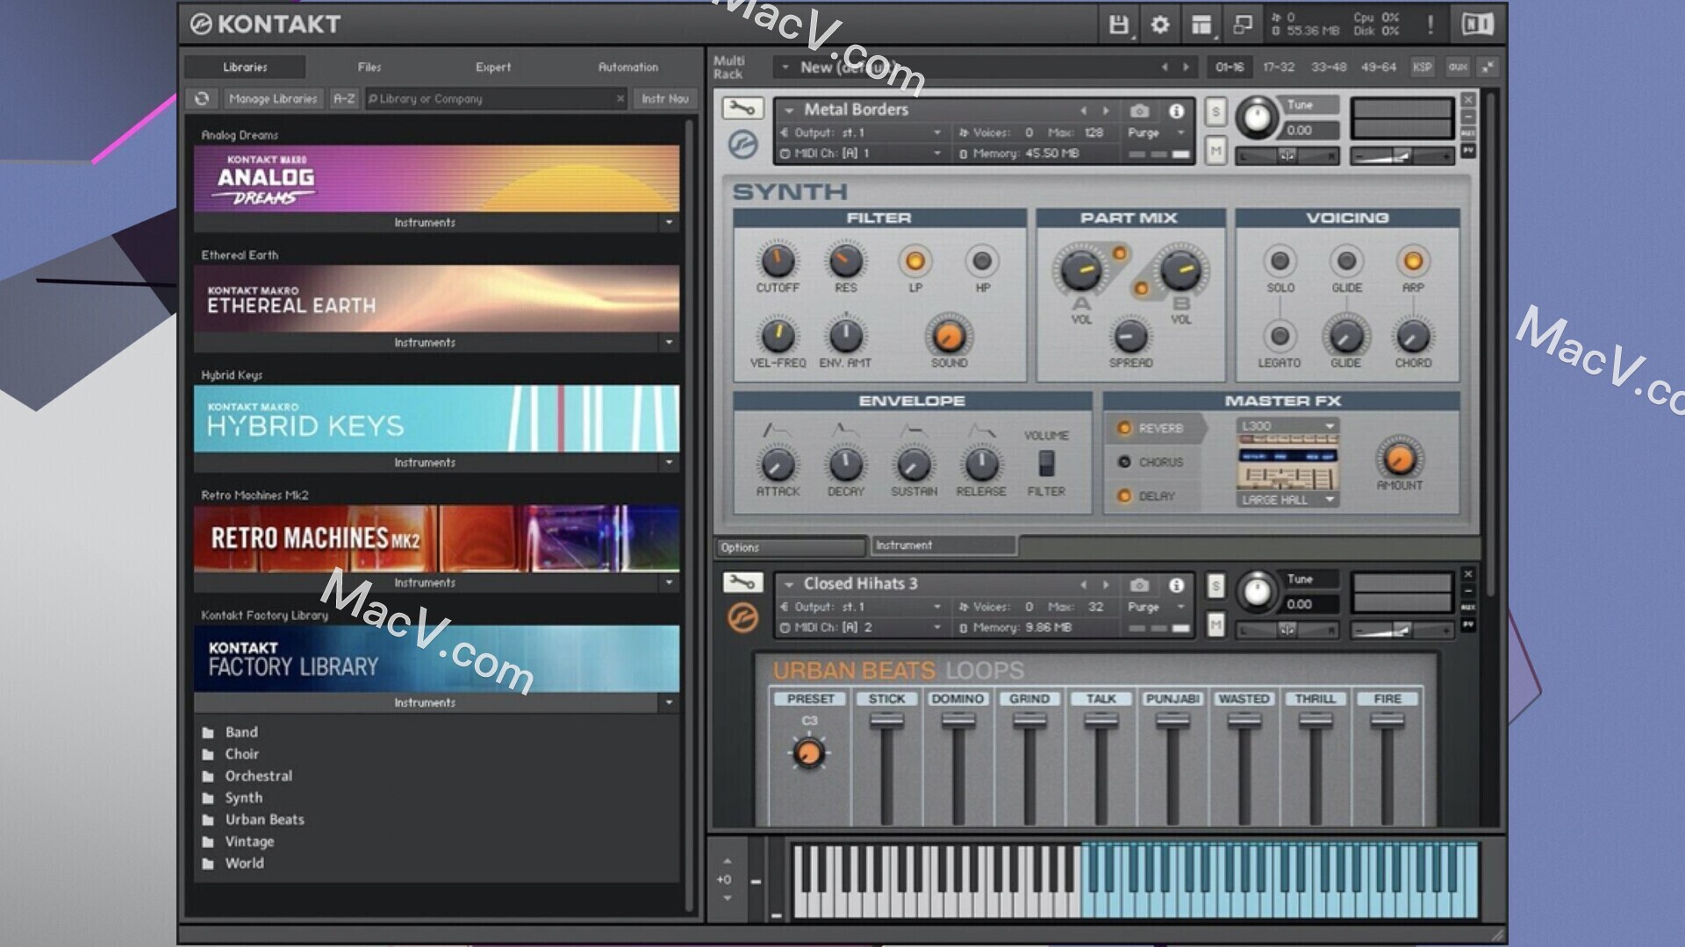
Task: Enable the CHORUS master effect
Action: [x=1124, y=462]
